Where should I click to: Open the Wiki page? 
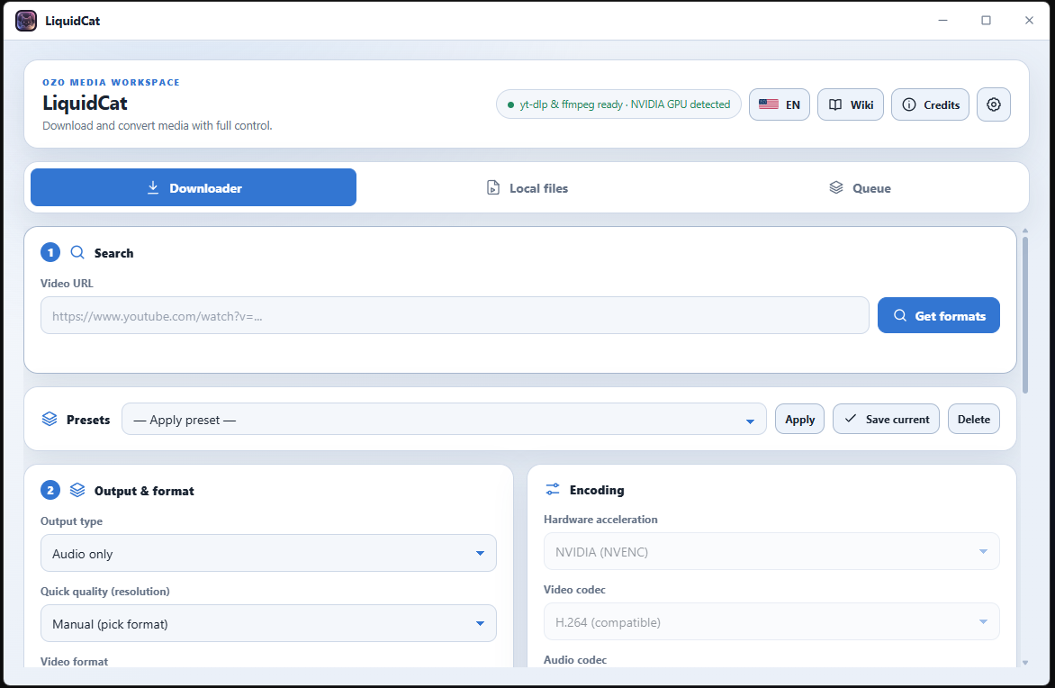(851, 105)
